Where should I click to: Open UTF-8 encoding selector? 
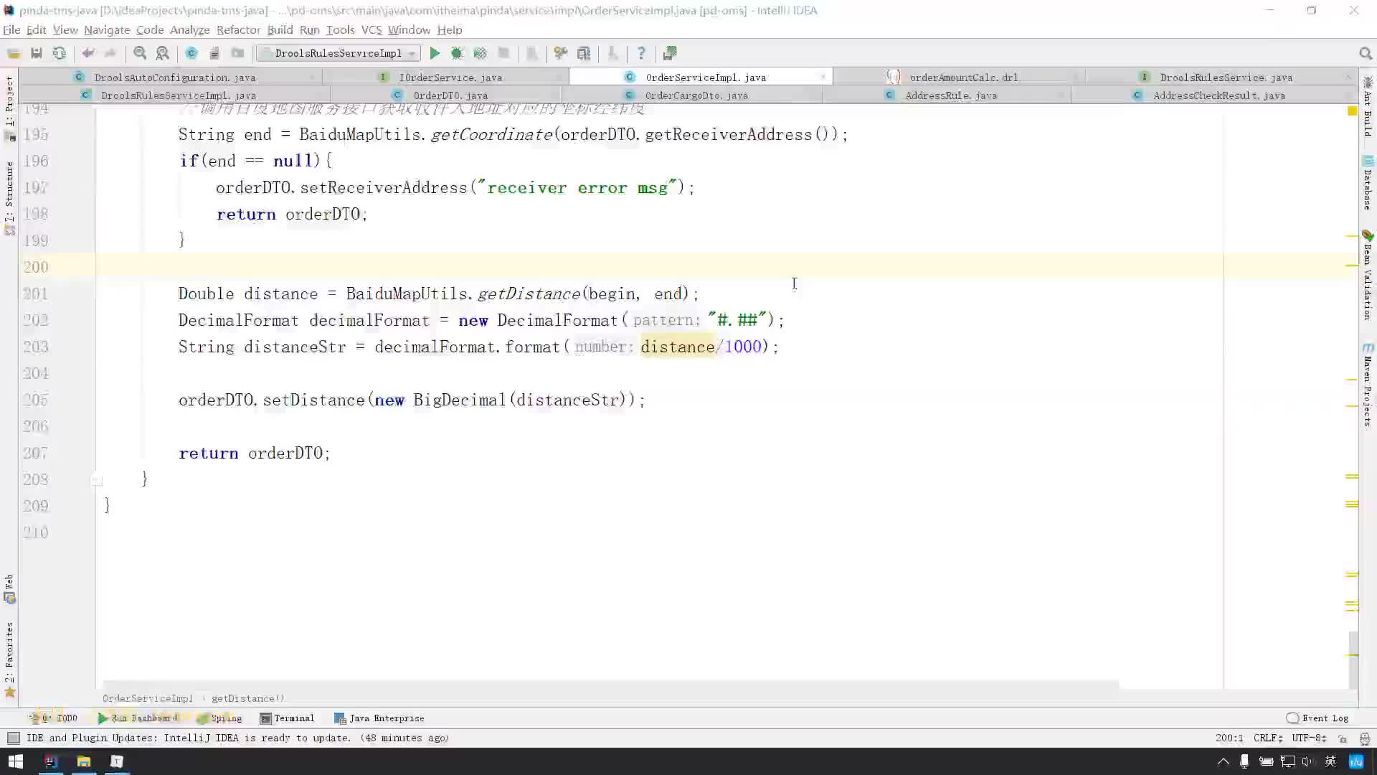(1309, 738)
